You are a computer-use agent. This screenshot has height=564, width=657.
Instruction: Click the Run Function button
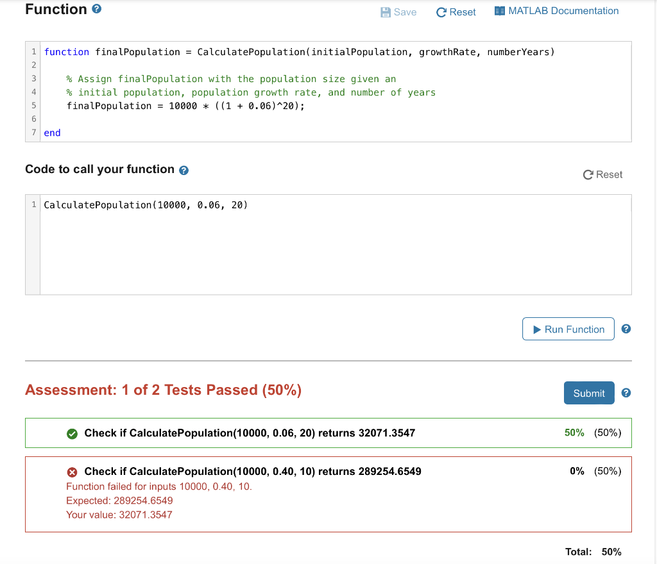[x=568, y=329]
